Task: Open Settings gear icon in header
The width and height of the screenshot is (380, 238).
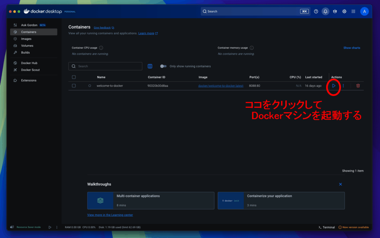Action: pos(344,11)
